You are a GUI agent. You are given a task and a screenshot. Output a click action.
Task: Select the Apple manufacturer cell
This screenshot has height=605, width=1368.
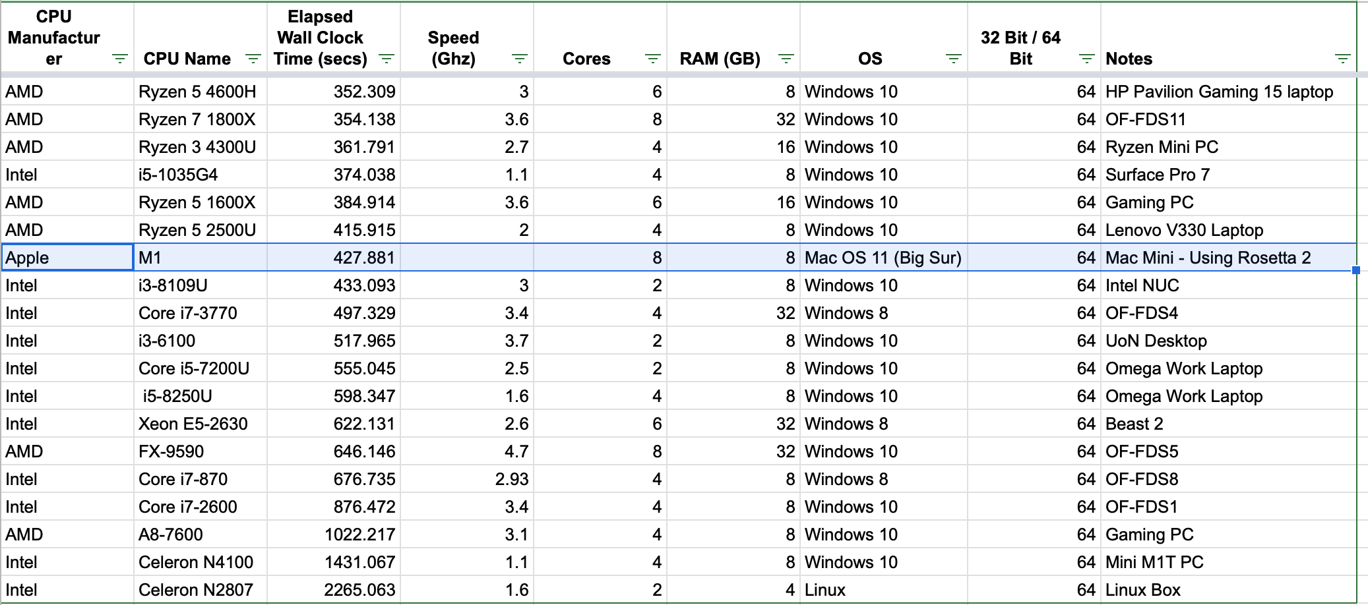click(67, 257)
